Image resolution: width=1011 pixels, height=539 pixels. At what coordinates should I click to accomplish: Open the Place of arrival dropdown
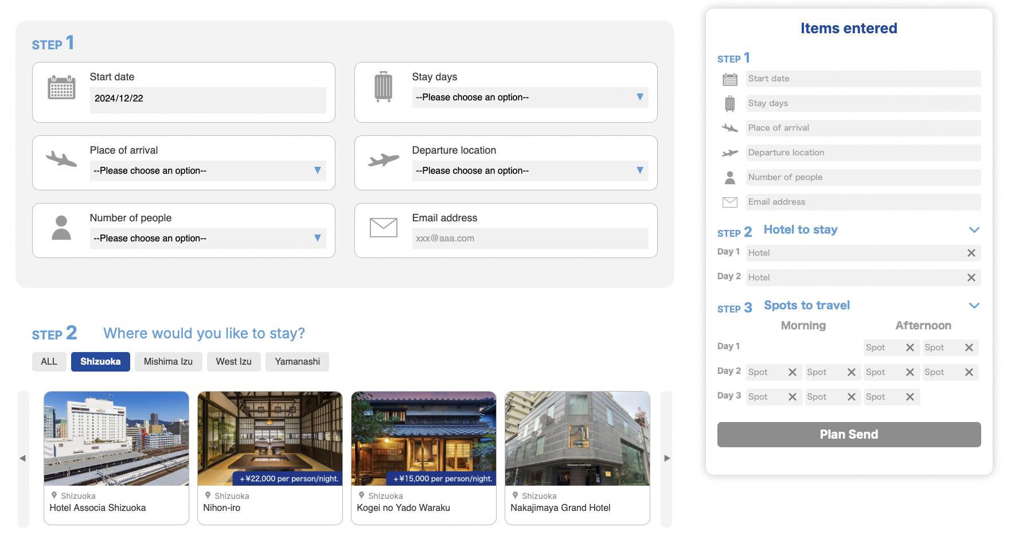coord(208,171)
